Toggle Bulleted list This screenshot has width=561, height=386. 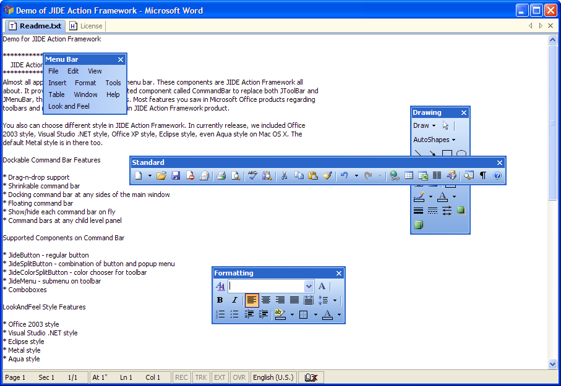[x=234, y=314]
